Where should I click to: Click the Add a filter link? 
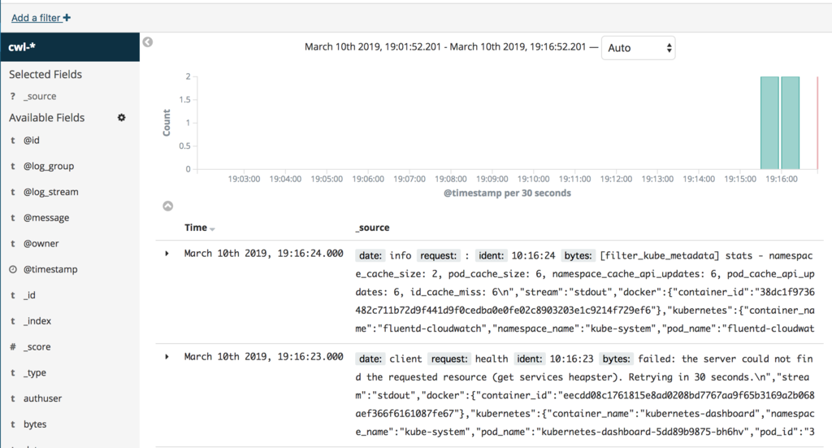click(41, 18)
